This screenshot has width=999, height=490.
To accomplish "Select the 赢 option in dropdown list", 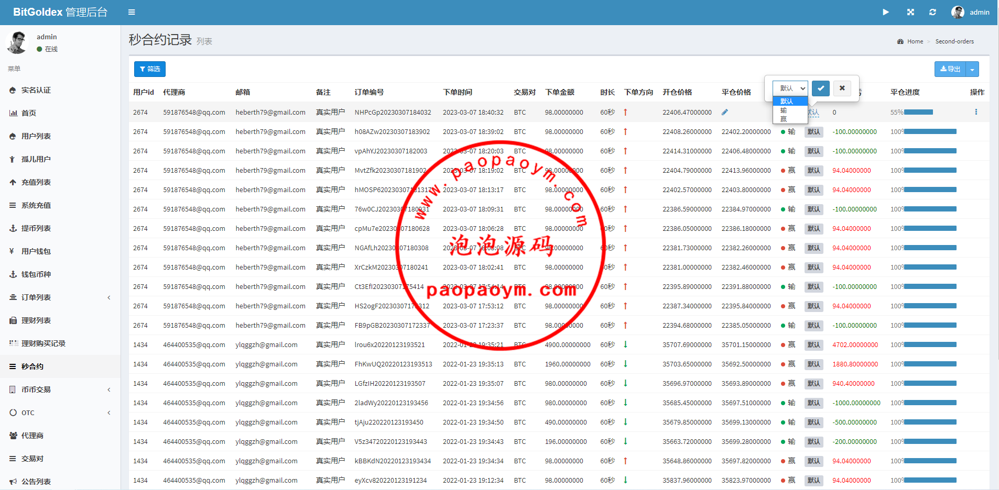I will coord(784,119).
